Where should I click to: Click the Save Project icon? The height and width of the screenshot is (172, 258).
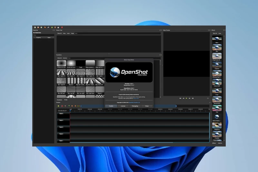pyautogui.click(x=41, y=27)
